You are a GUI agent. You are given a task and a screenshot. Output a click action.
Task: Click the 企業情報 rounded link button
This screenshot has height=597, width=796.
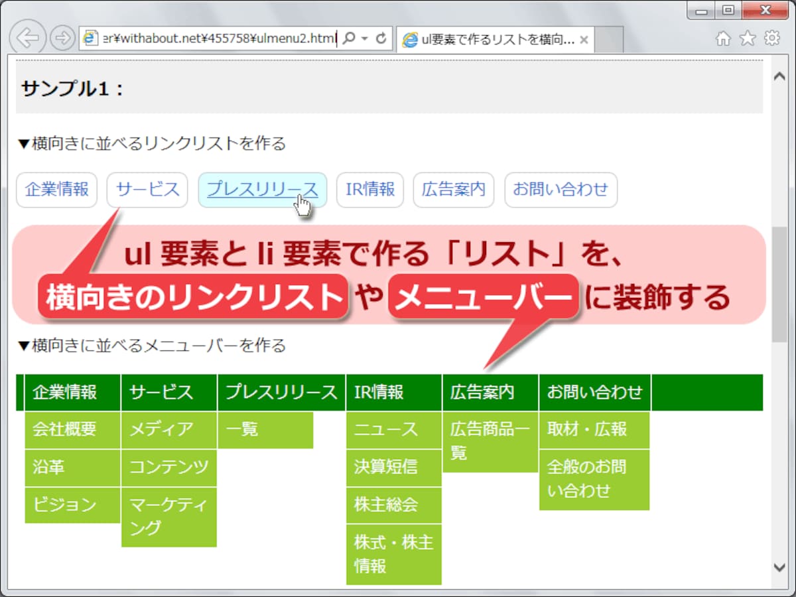(x=57, y=190)
